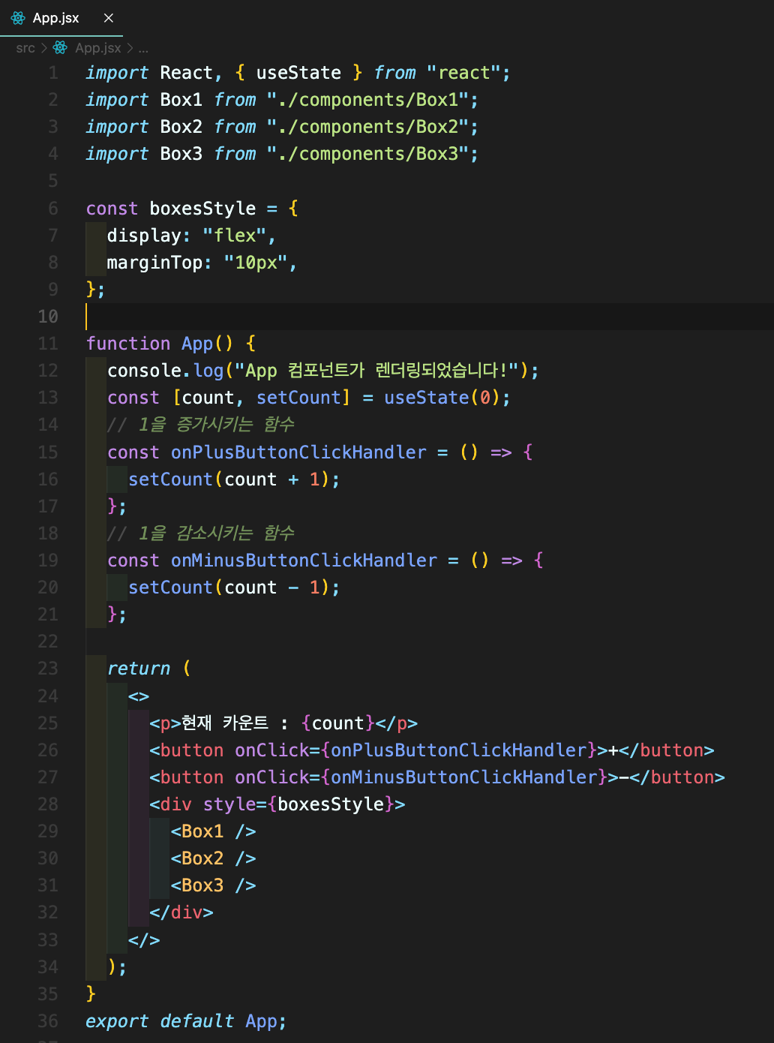The height and width of the screenshot is (1043, 774).
Task: Click line number 36 in gutter
Action: [48, 1021]
